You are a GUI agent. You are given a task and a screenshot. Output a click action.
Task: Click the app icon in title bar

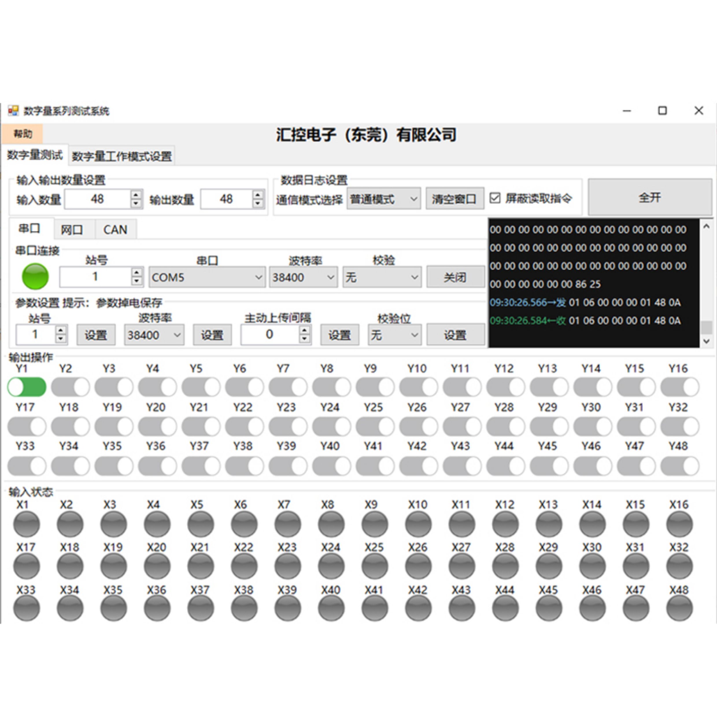pos(13,111)
